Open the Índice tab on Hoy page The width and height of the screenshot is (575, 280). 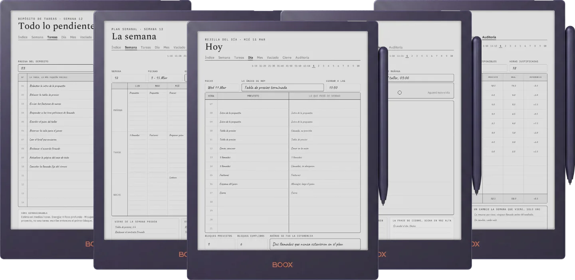[210, 57]
